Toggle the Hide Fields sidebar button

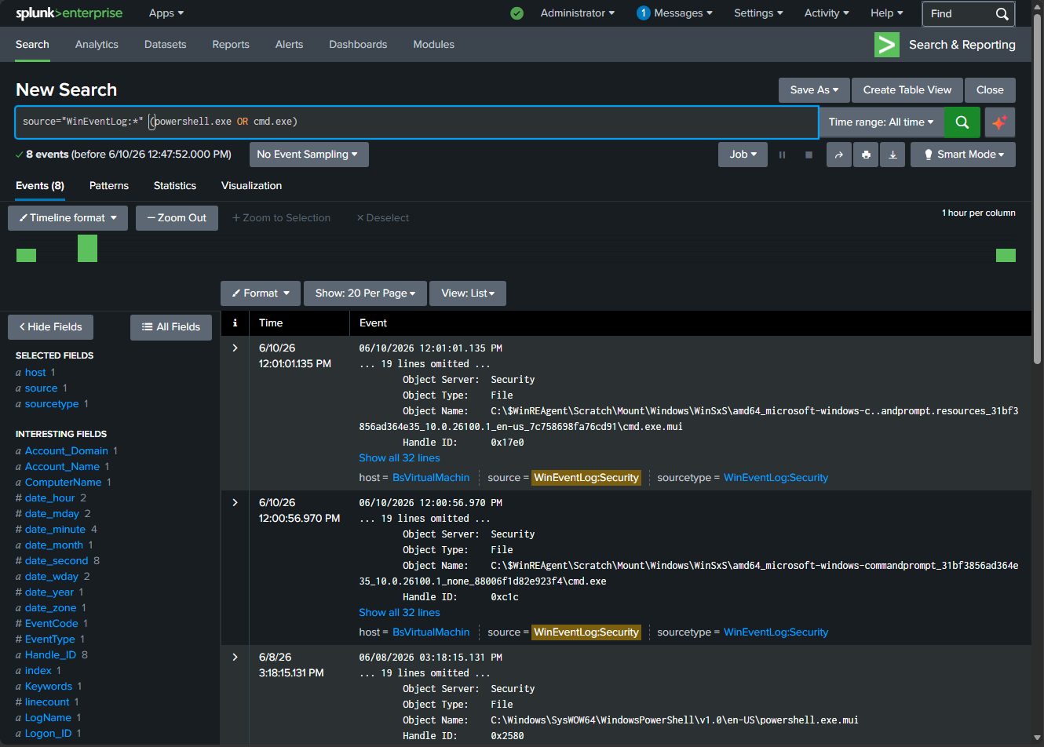(50, 327)
